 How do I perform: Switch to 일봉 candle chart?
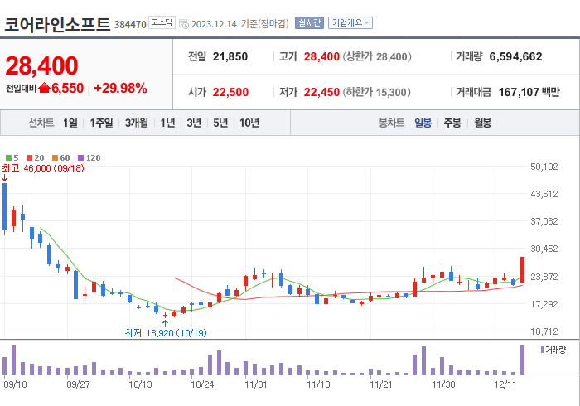(423, 123)
